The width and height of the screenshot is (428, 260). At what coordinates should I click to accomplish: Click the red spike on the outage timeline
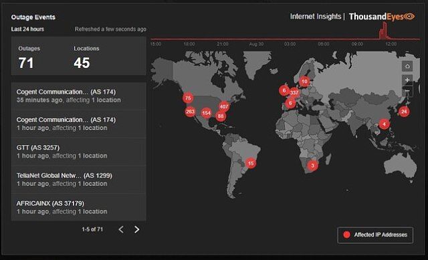[x=384, y=31]
